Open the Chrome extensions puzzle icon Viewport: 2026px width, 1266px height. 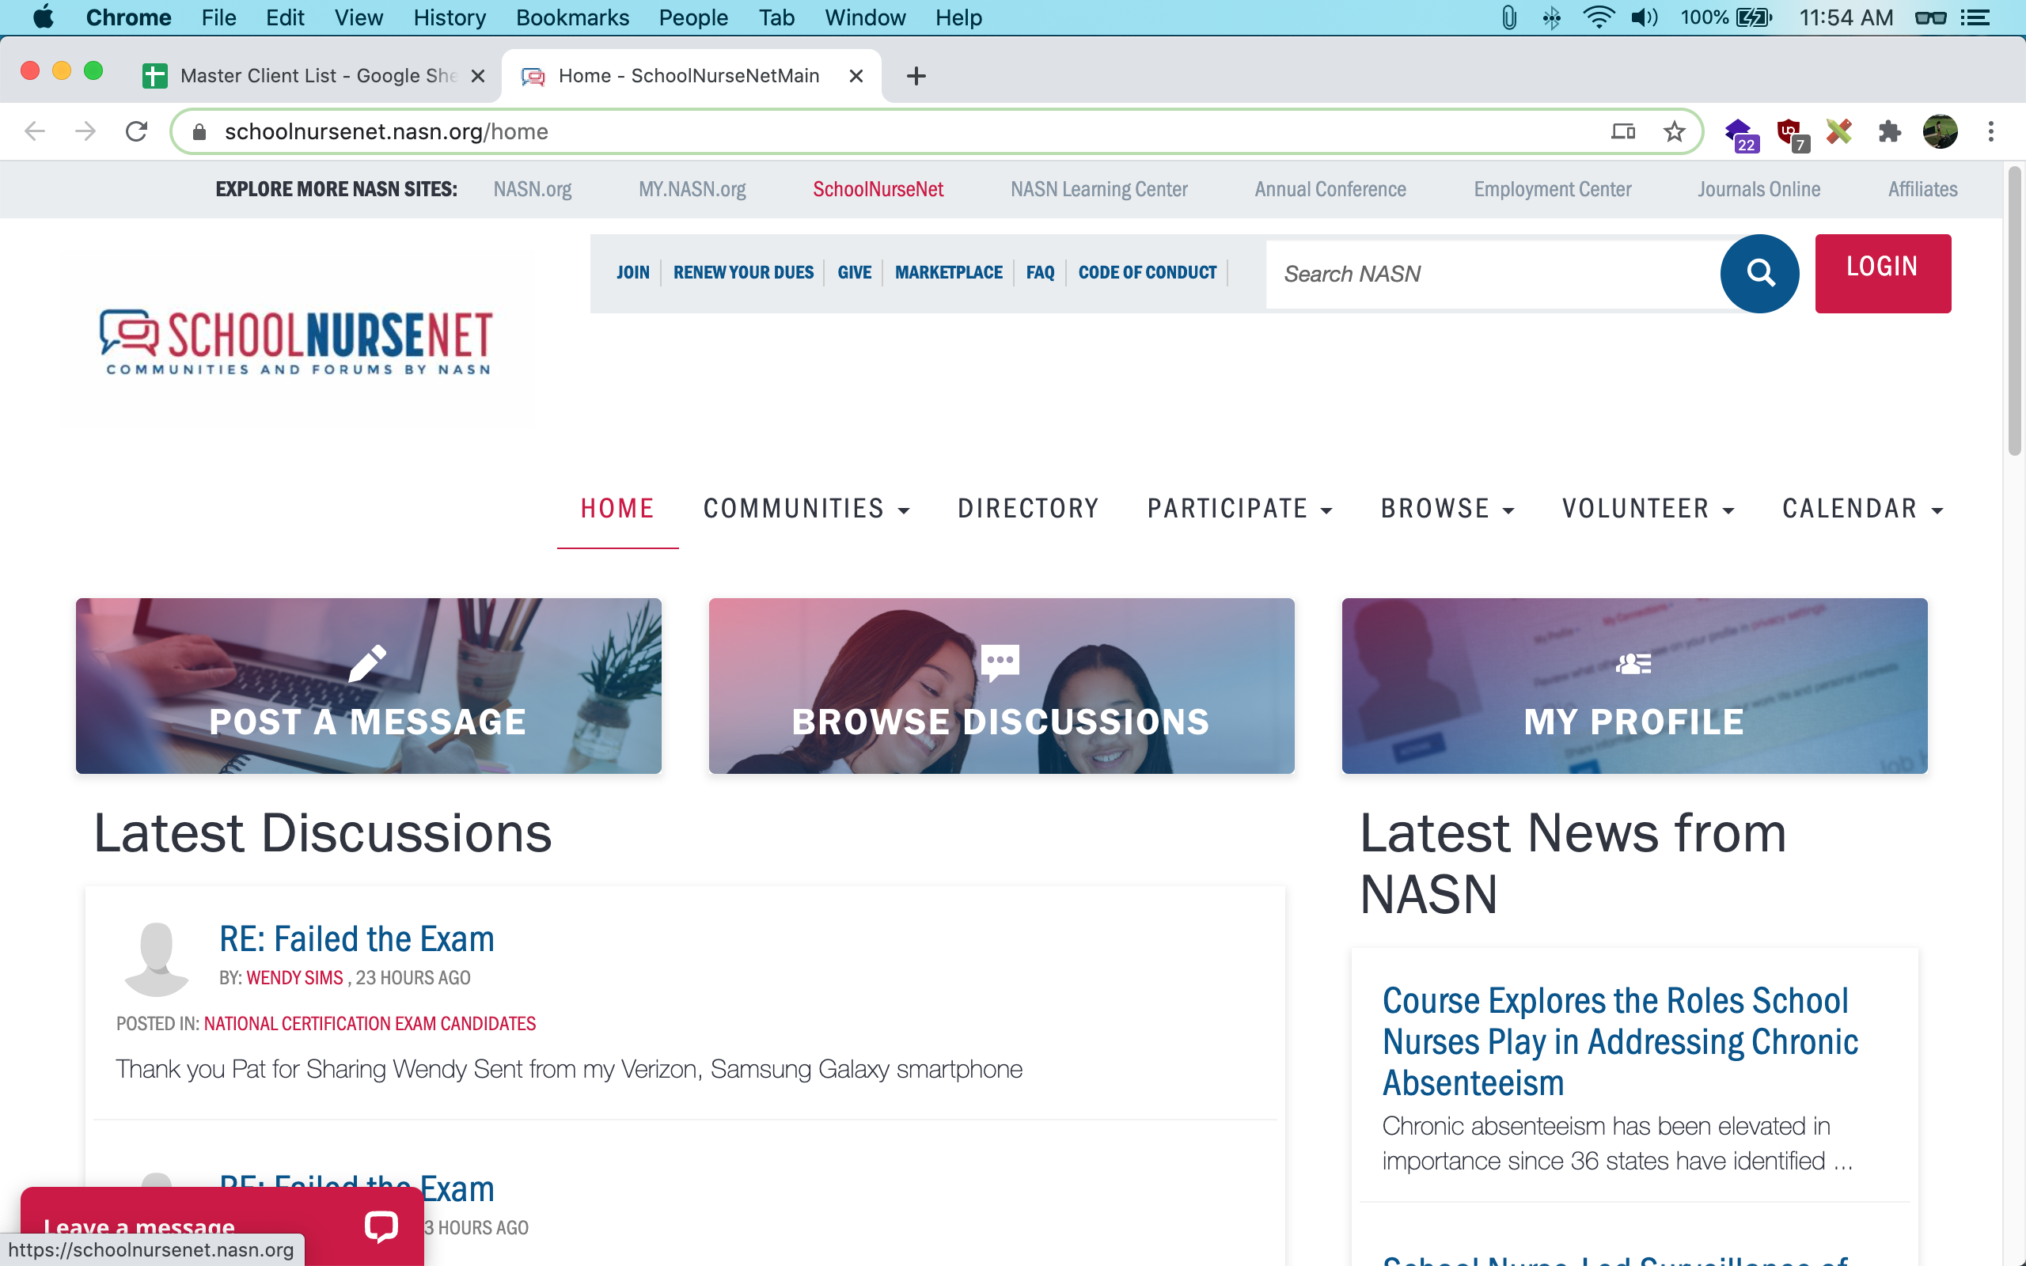[x=1890, y=131]
